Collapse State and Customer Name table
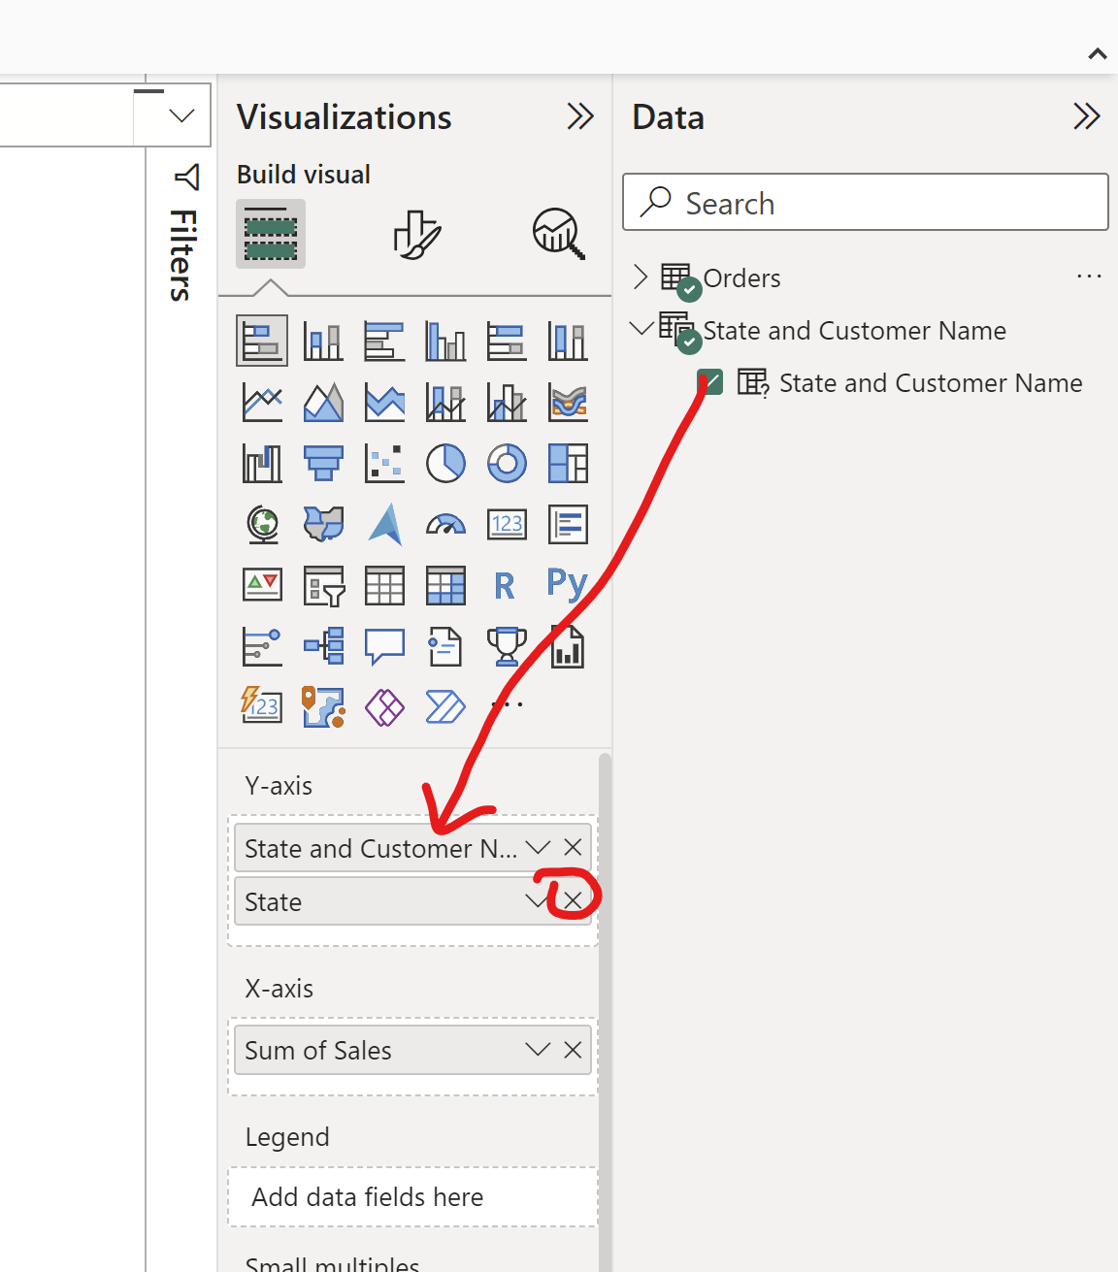This screenshot has width=1118, height=1272. coord(641,330)
